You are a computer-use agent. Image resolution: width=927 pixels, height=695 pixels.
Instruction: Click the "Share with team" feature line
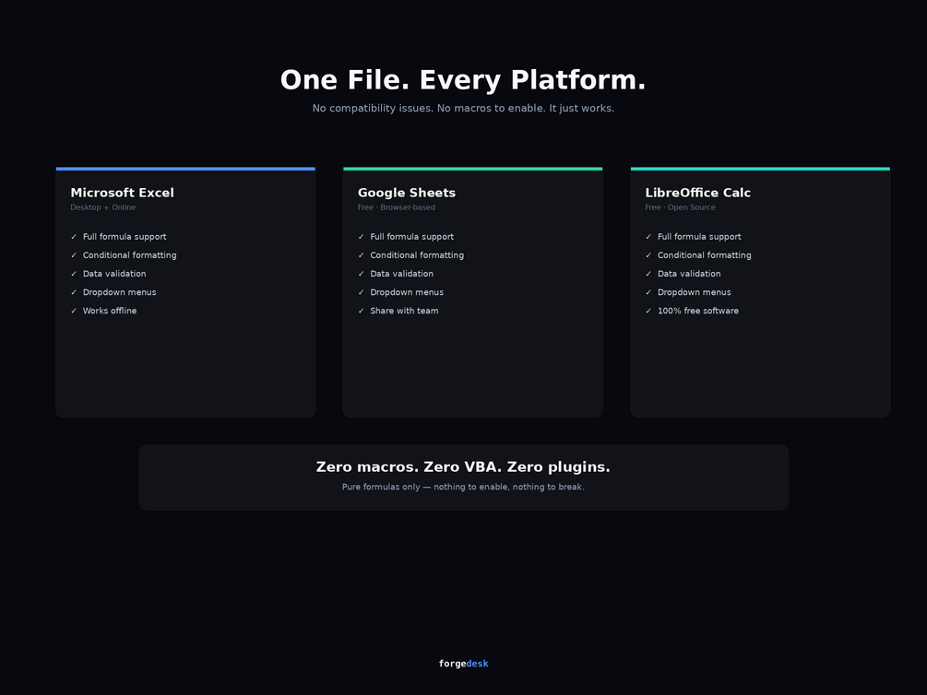pyautogui.click(x=404, y=311)
